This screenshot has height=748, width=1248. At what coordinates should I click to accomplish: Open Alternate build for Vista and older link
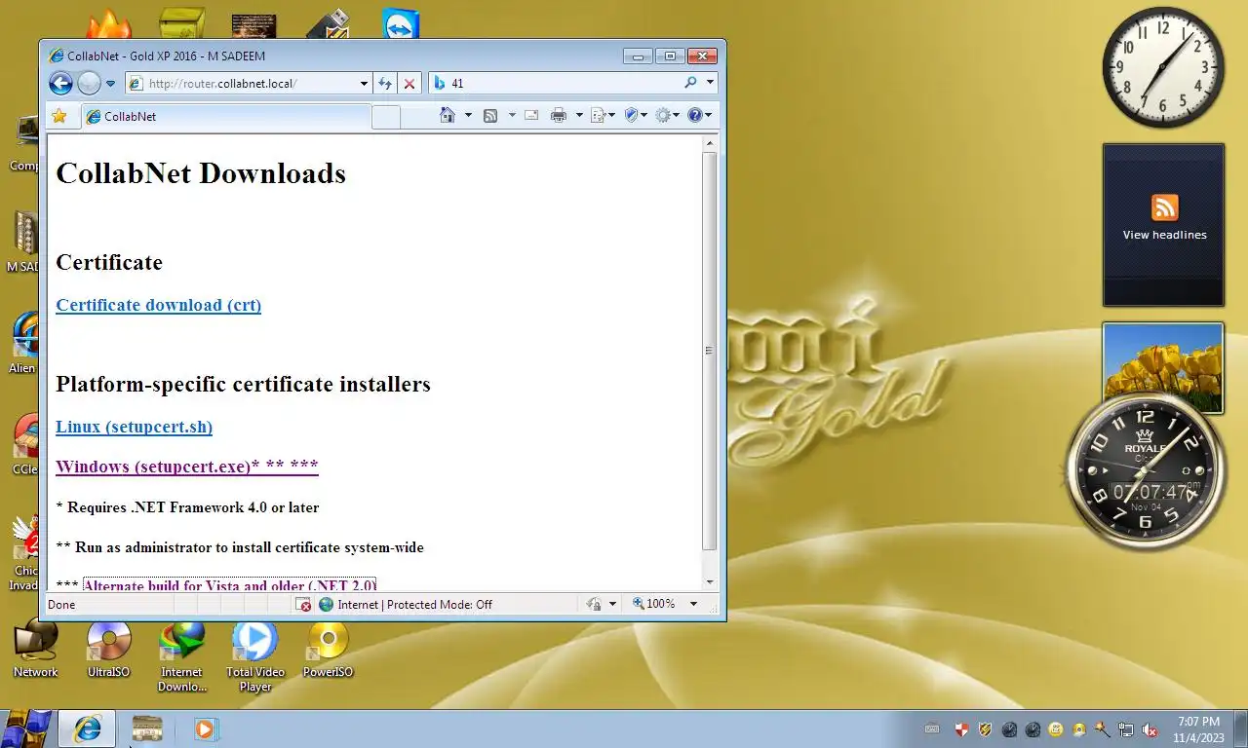point(230,585)
